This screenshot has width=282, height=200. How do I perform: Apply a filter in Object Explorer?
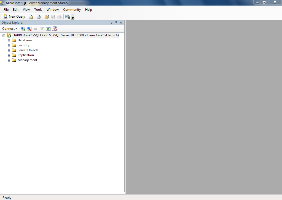point(42,28)
